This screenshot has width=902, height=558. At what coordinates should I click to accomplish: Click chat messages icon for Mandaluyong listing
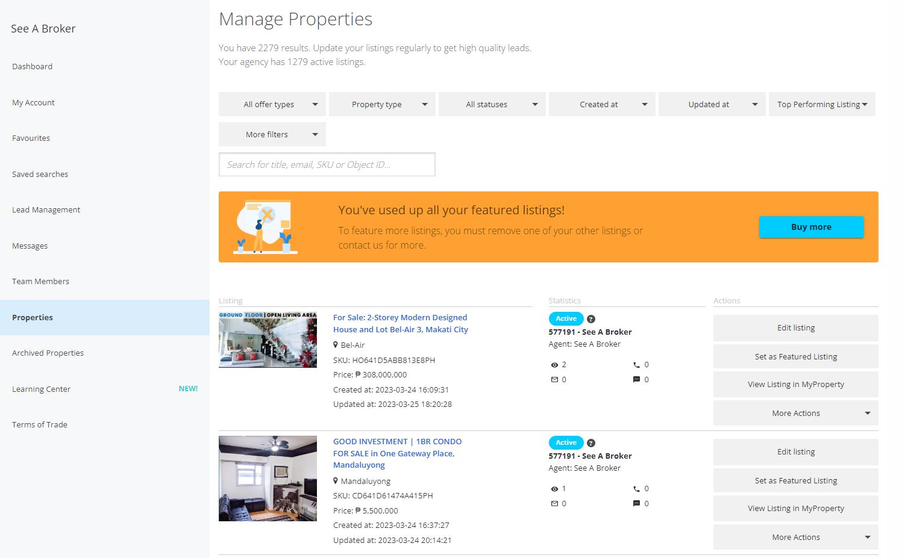point(636,504)
